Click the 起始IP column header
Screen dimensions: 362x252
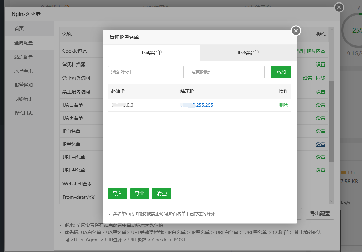[118, 91]
